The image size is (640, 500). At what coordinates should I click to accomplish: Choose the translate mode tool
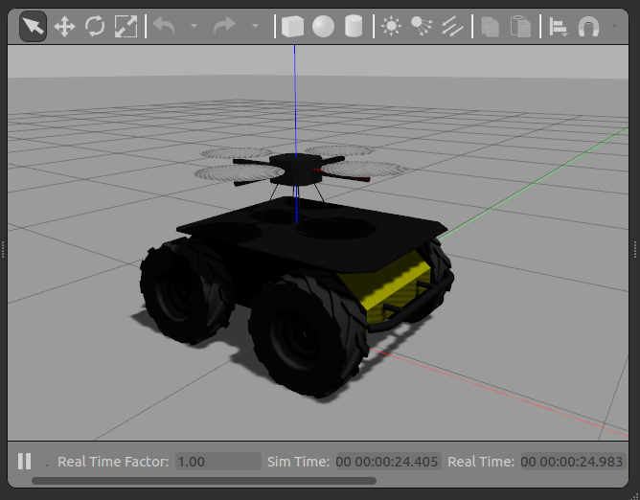(64, 27)
